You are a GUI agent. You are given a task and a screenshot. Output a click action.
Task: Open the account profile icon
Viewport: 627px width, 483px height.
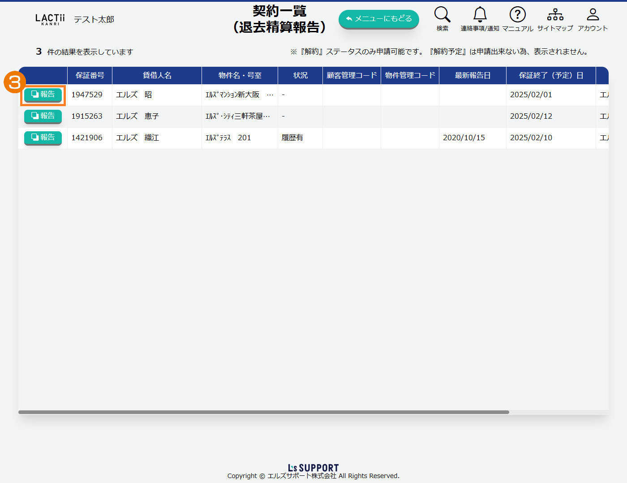[593, 15]
